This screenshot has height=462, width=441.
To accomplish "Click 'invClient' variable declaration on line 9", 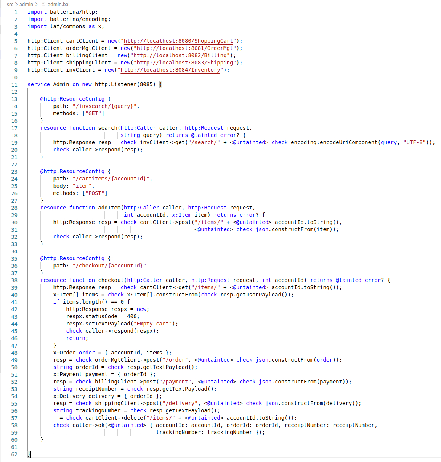I will [x=80, y=70].
